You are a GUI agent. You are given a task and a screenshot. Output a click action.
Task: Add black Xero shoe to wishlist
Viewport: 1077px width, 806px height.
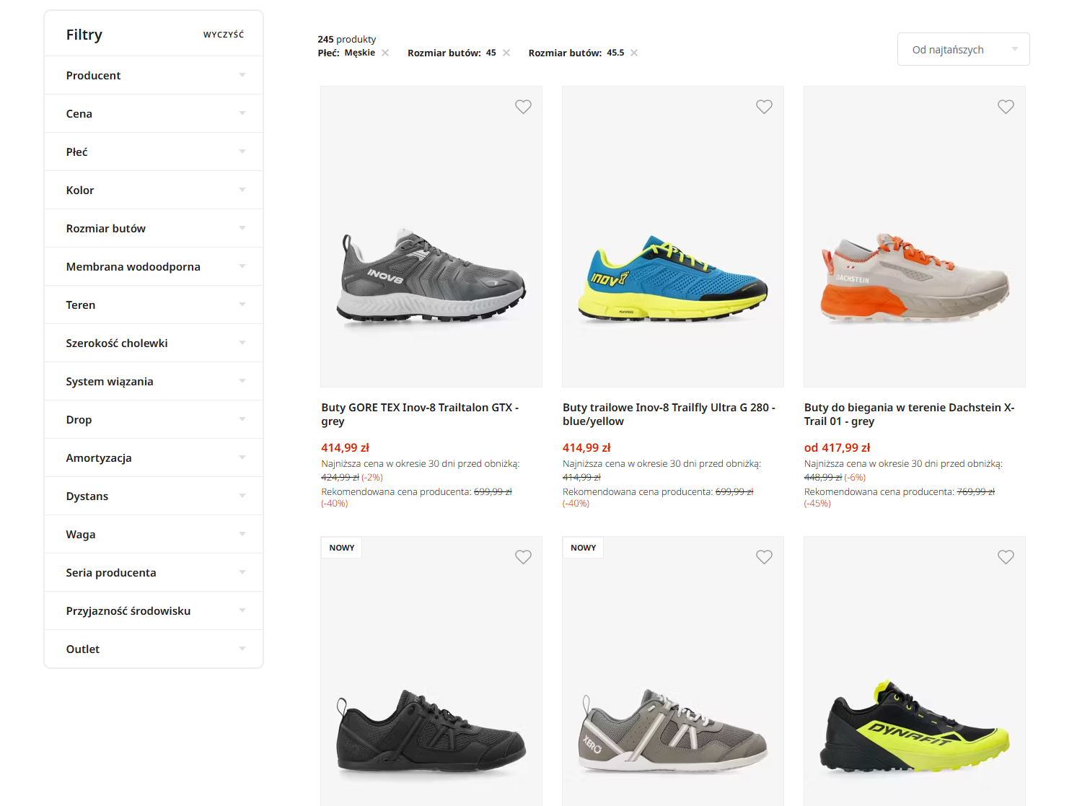point(523,557)
